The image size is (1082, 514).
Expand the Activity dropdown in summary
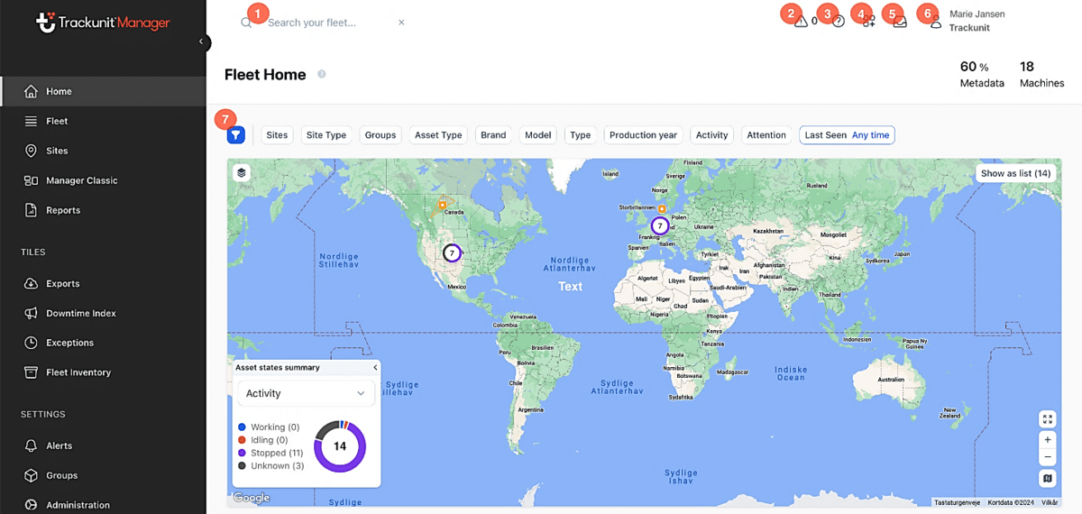coord(306,393)
